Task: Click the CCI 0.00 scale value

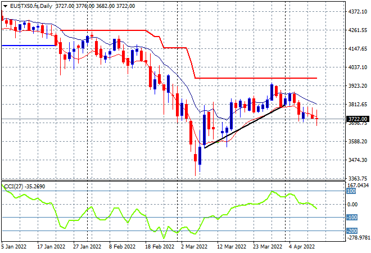Action: tap(352, 204)
